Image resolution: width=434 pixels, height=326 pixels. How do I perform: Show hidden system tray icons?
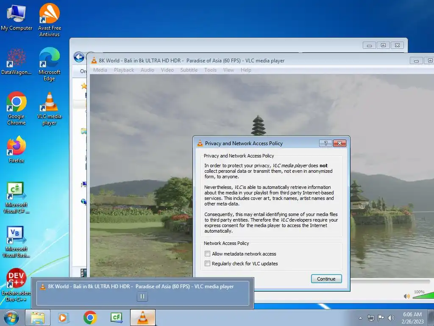click(360, 318)
